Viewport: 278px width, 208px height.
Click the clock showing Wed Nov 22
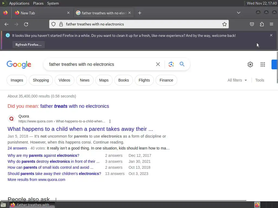pyautogui.click(x=262, y=3)
